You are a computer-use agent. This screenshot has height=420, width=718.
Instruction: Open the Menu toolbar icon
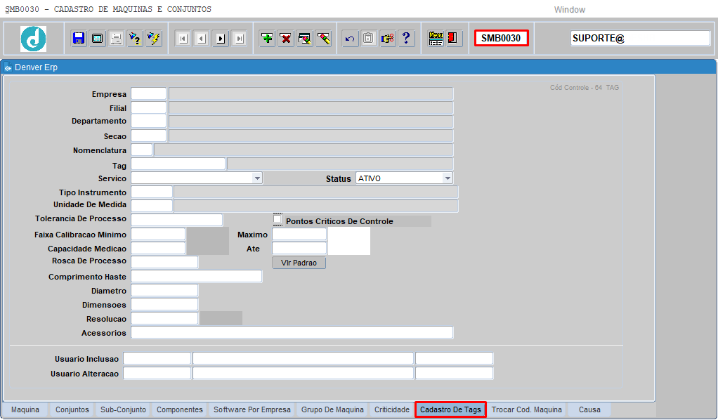click(436, 39)
